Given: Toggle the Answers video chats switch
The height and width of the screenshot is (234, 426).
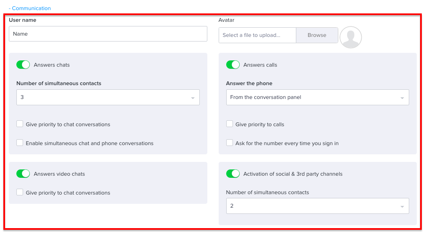Looking at the screenshot, I should [x=23, y=174].
